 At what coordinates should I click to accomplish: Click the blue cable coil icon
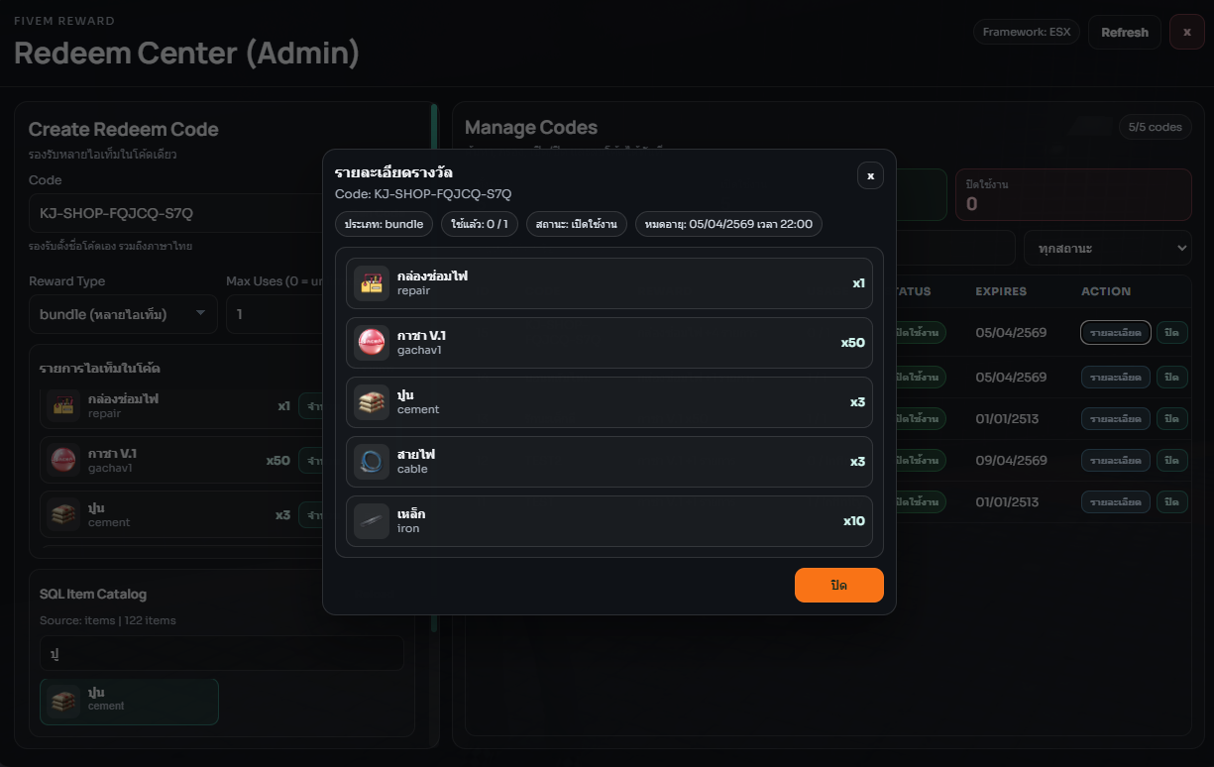pyautogui.click(x=372, y=462)
